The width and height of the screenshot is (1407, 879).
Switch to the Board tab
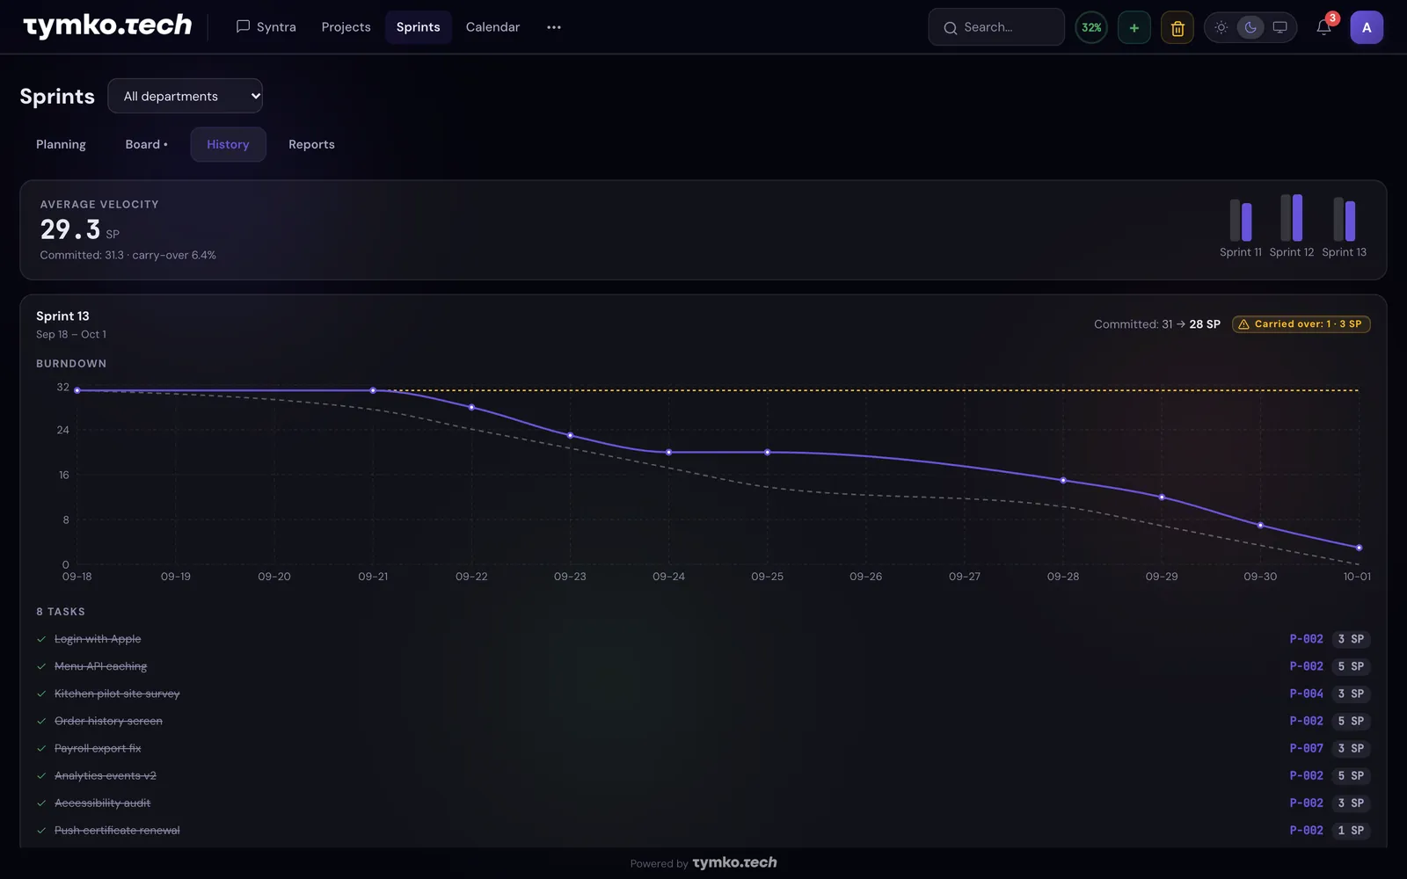click(146, 144)
